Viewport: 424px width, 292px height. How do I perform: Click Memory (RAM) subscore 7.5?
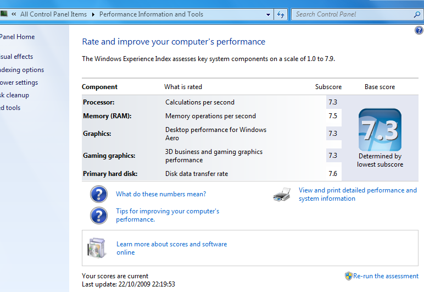click(x=333, y=116)
